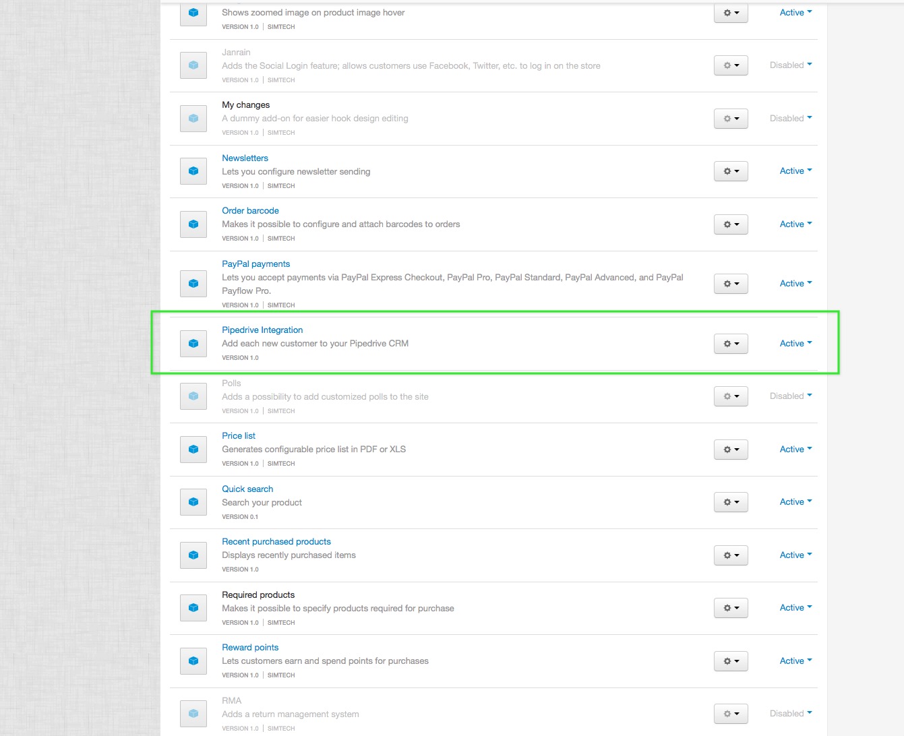This screenshot has width=904, height=736.
Task: Click the Polls add-on cube icon
Action: 193,396
